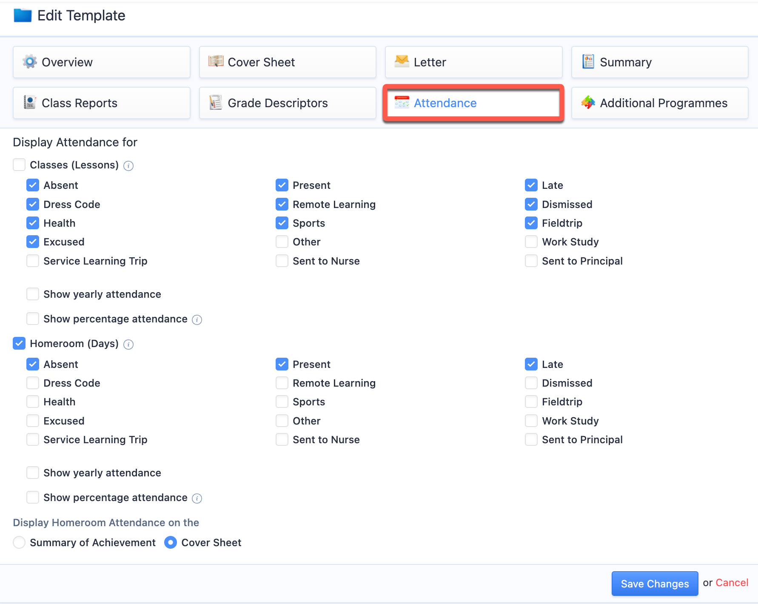Click the Additional Programmes puzzle icon

[x=588, y=103]
